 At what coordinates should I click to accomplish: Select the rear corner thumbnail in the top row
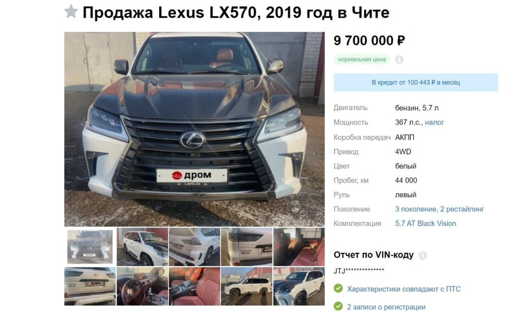194,247
